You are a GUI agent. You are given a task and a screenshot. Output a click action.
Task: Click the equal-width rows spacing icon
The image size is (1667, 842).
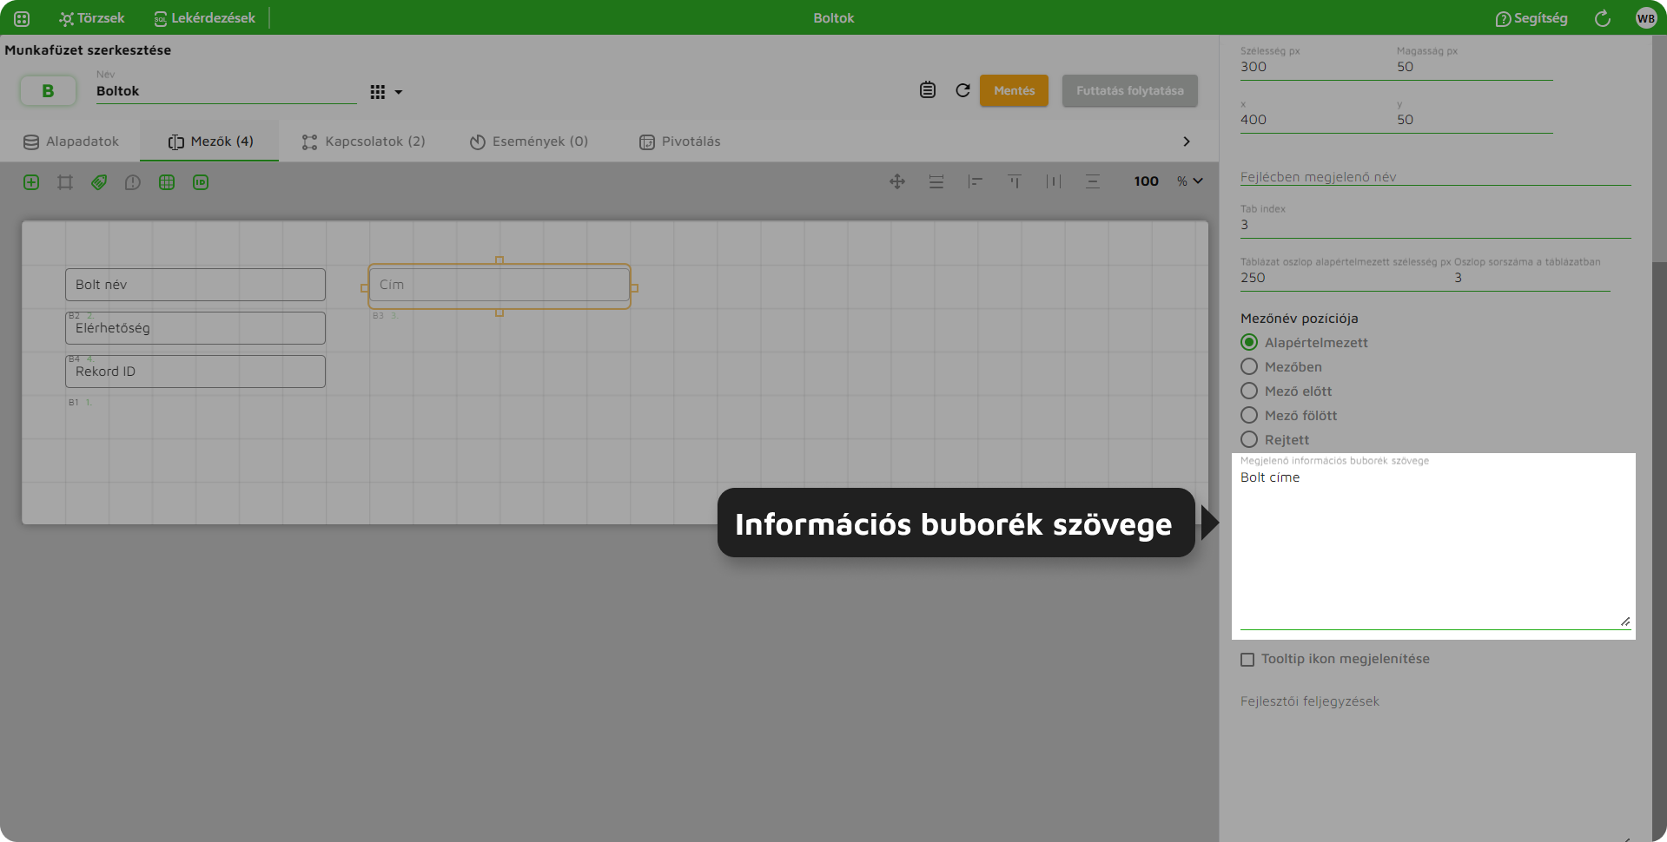tap(936, 181)
